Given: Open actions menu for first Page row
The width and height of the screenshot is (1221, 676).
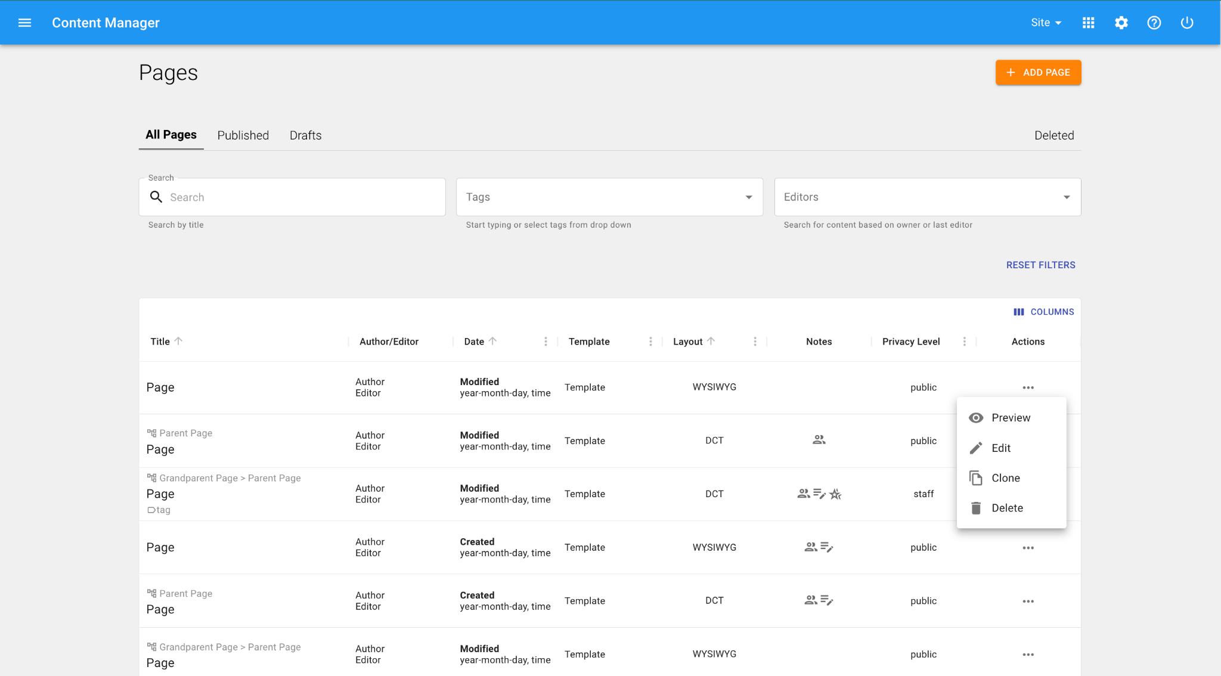Looking at the screenshot, I should tap(1028, 387).
